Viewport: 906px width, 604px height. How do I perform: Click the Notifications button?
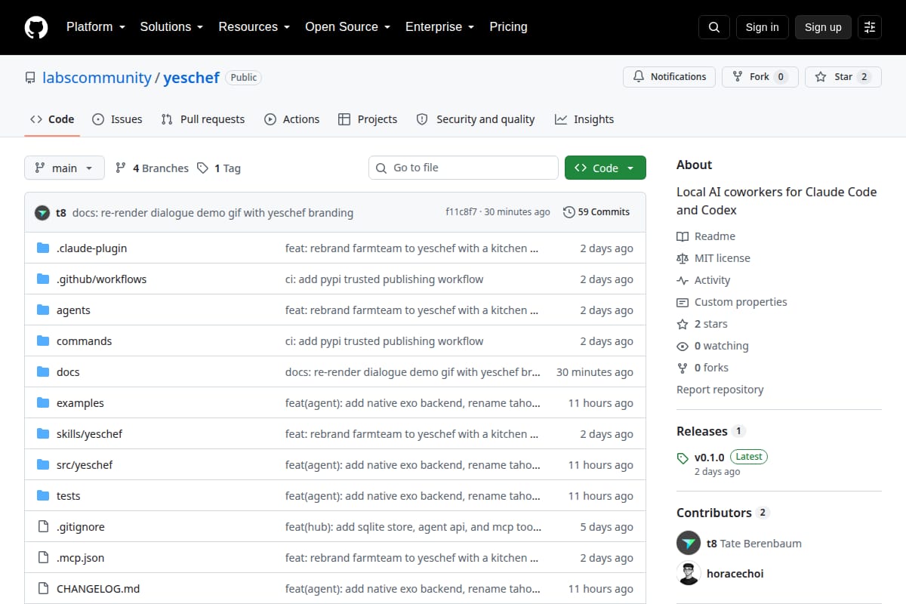pyautogui.click(x=669, y=77)
